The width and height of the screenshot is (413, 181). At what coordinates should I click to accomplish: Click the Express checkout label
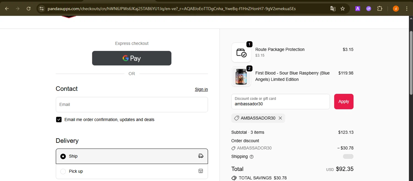(x=132, y=43)
